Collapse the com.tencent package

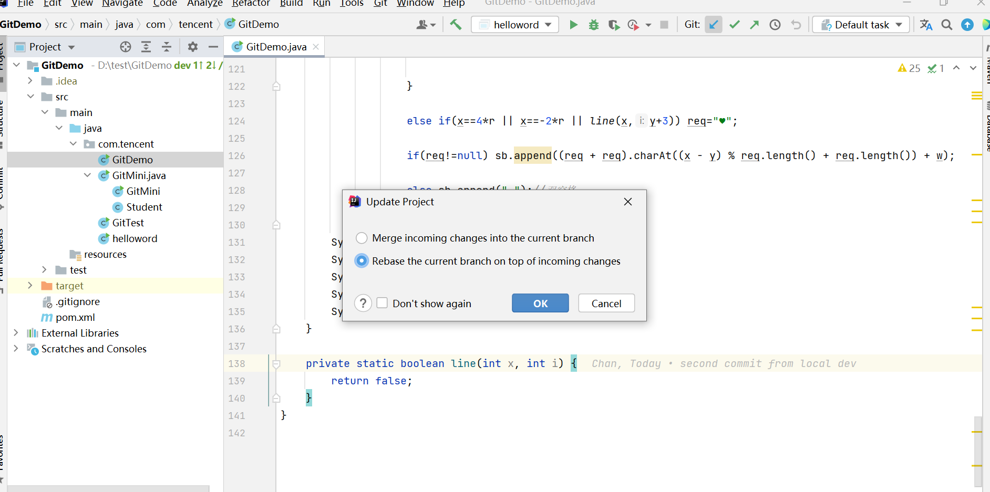pos(73,144)
